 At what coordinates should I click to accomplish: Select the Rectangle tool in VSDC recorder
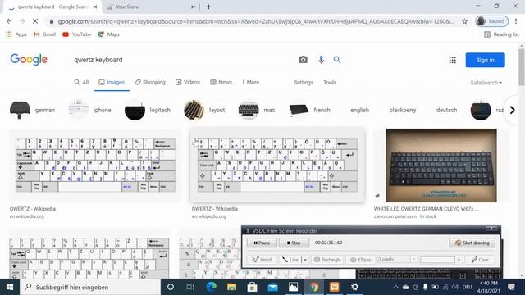click(x=327, y=260)
